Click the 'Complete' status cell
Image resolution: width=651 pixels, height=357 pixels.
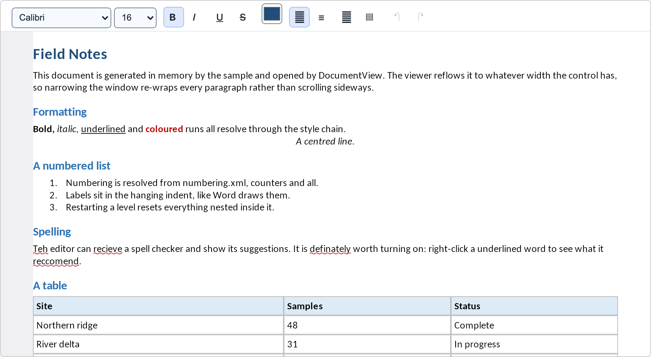534,325
